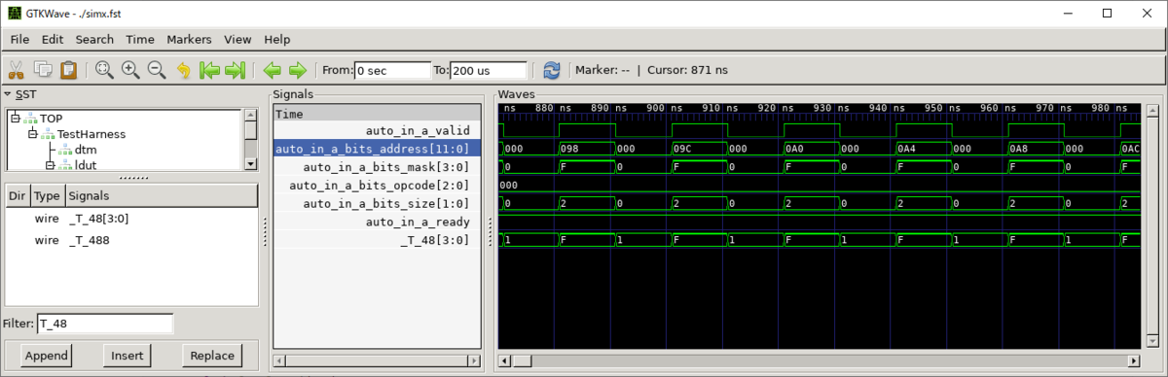Viewport: 1168px width, 377px height.
Task: Jump to end with the Zoom to End icon
Action: tap(235, 70)
